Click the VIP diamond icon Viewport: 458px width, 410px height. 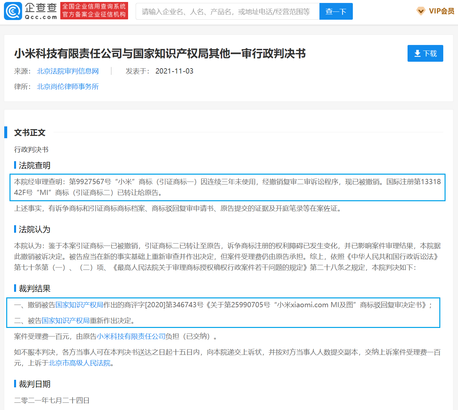pyautogui.click(x=421, y=11)
